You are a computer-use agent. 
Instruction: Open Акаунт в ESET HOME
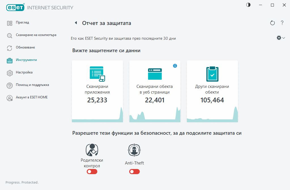tap(32, 98)
